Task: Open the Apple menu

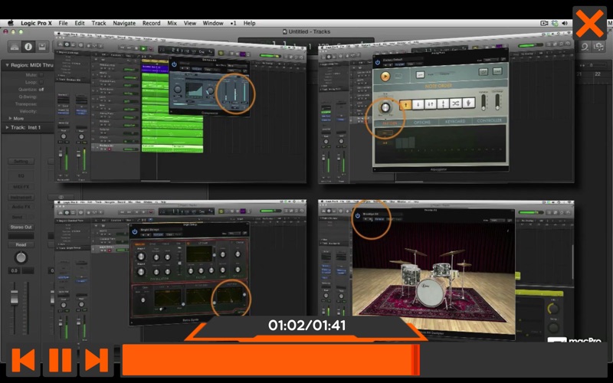Action: pyautogui.click(x=11, y=23)
